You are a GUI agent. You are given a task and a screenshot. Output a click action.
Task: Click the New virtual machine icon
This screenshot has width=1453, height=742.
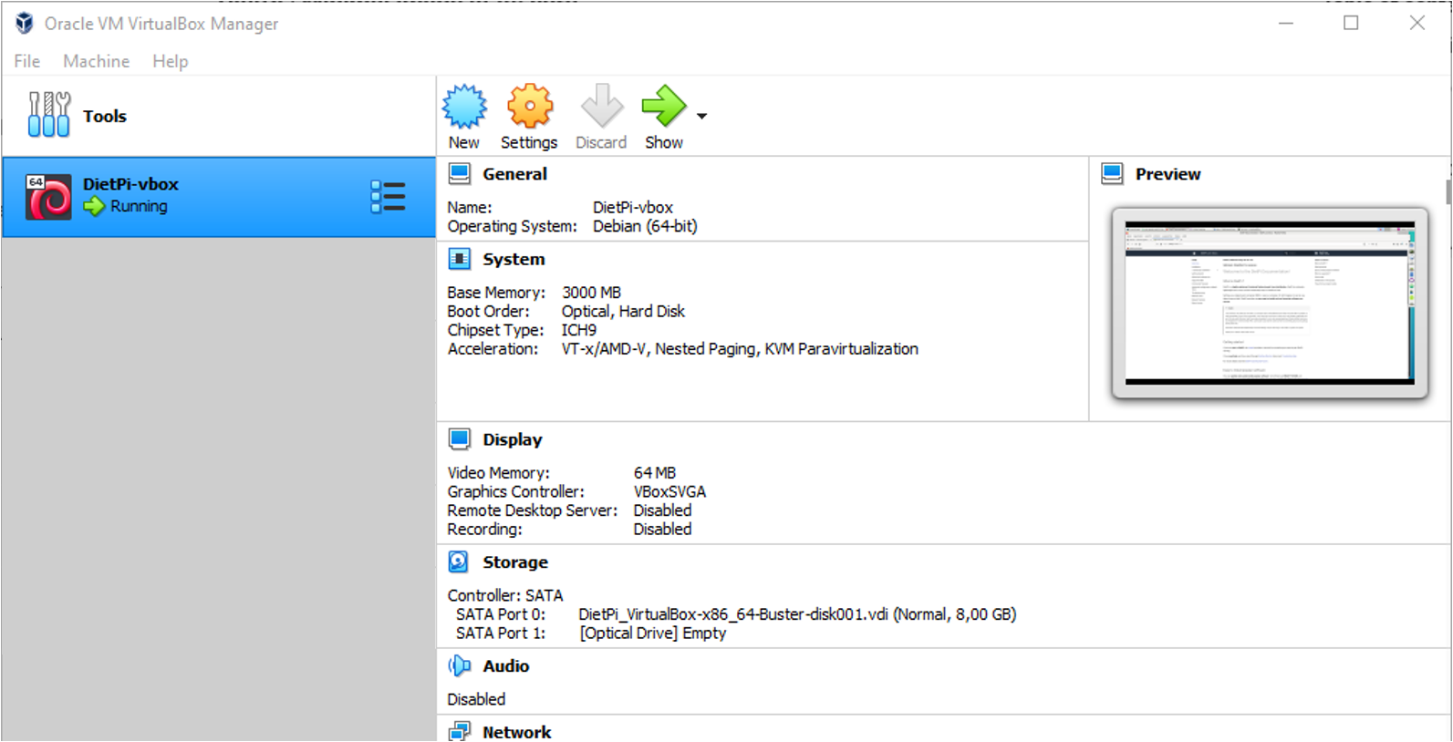464,107
